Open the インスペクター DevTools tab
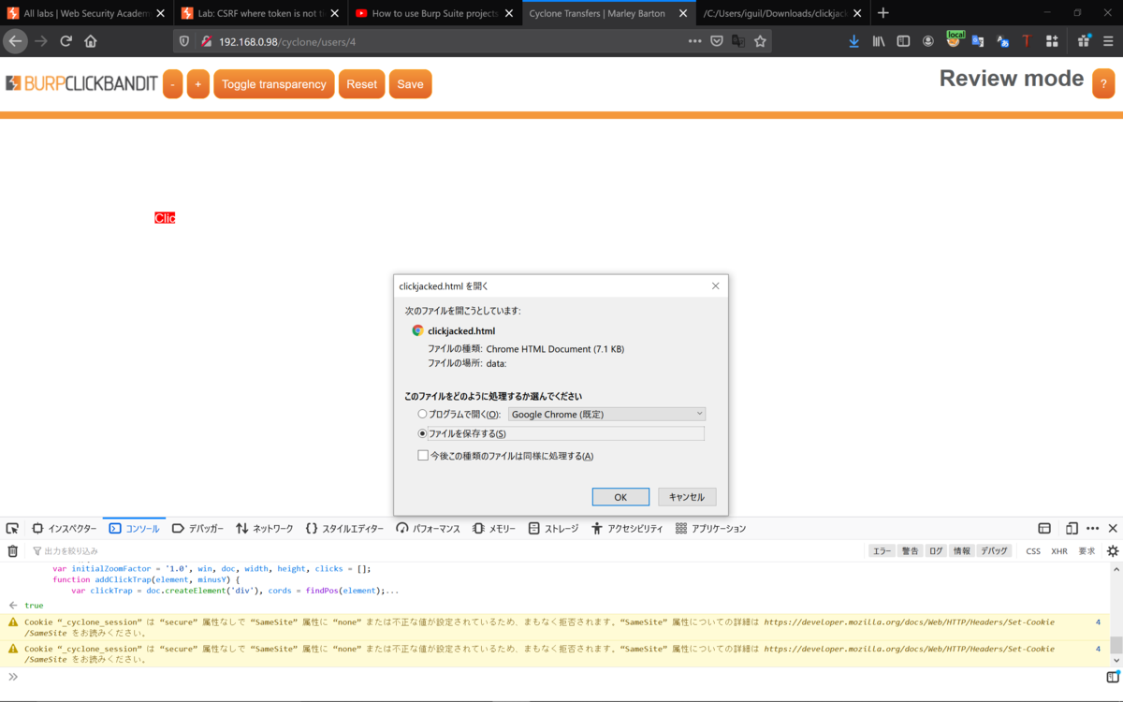 [64, 529]
